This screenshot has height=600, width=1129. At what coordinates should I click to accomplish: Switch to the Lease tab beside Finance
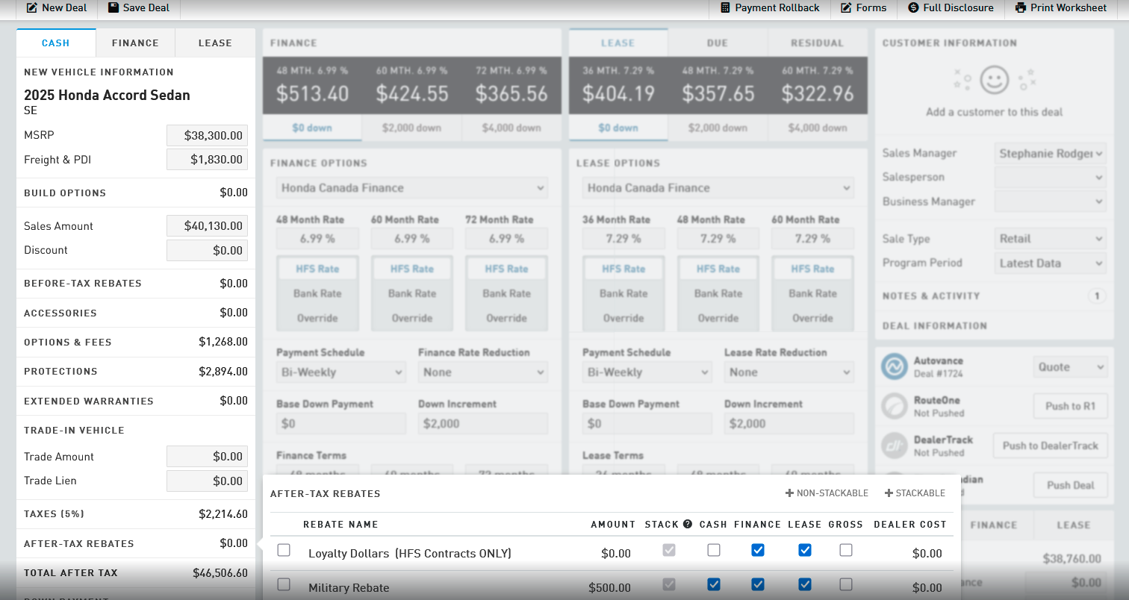pyautogui.click(x=215, y=43)
